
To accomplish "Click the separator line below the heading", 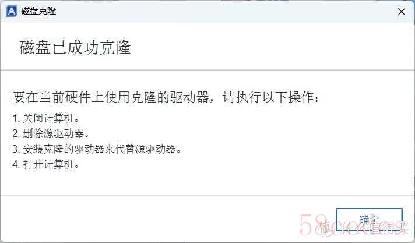I will coord(207,71).
